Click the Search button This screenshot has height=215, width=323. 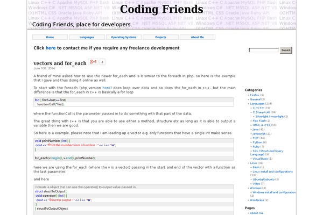pyautogui.click(x=286, y=50)
